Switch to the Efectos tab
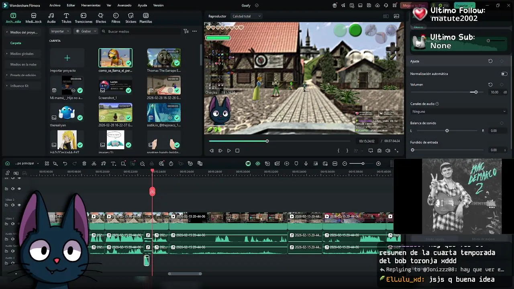 (101, 18)
